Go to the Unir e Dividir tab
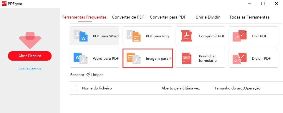 click(208, 17)
